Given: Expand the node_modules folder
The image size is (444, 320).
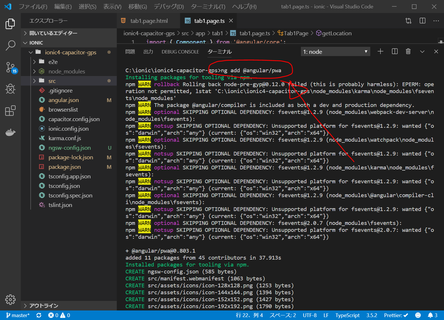Looking at the screenshot, I should (66, 71).
